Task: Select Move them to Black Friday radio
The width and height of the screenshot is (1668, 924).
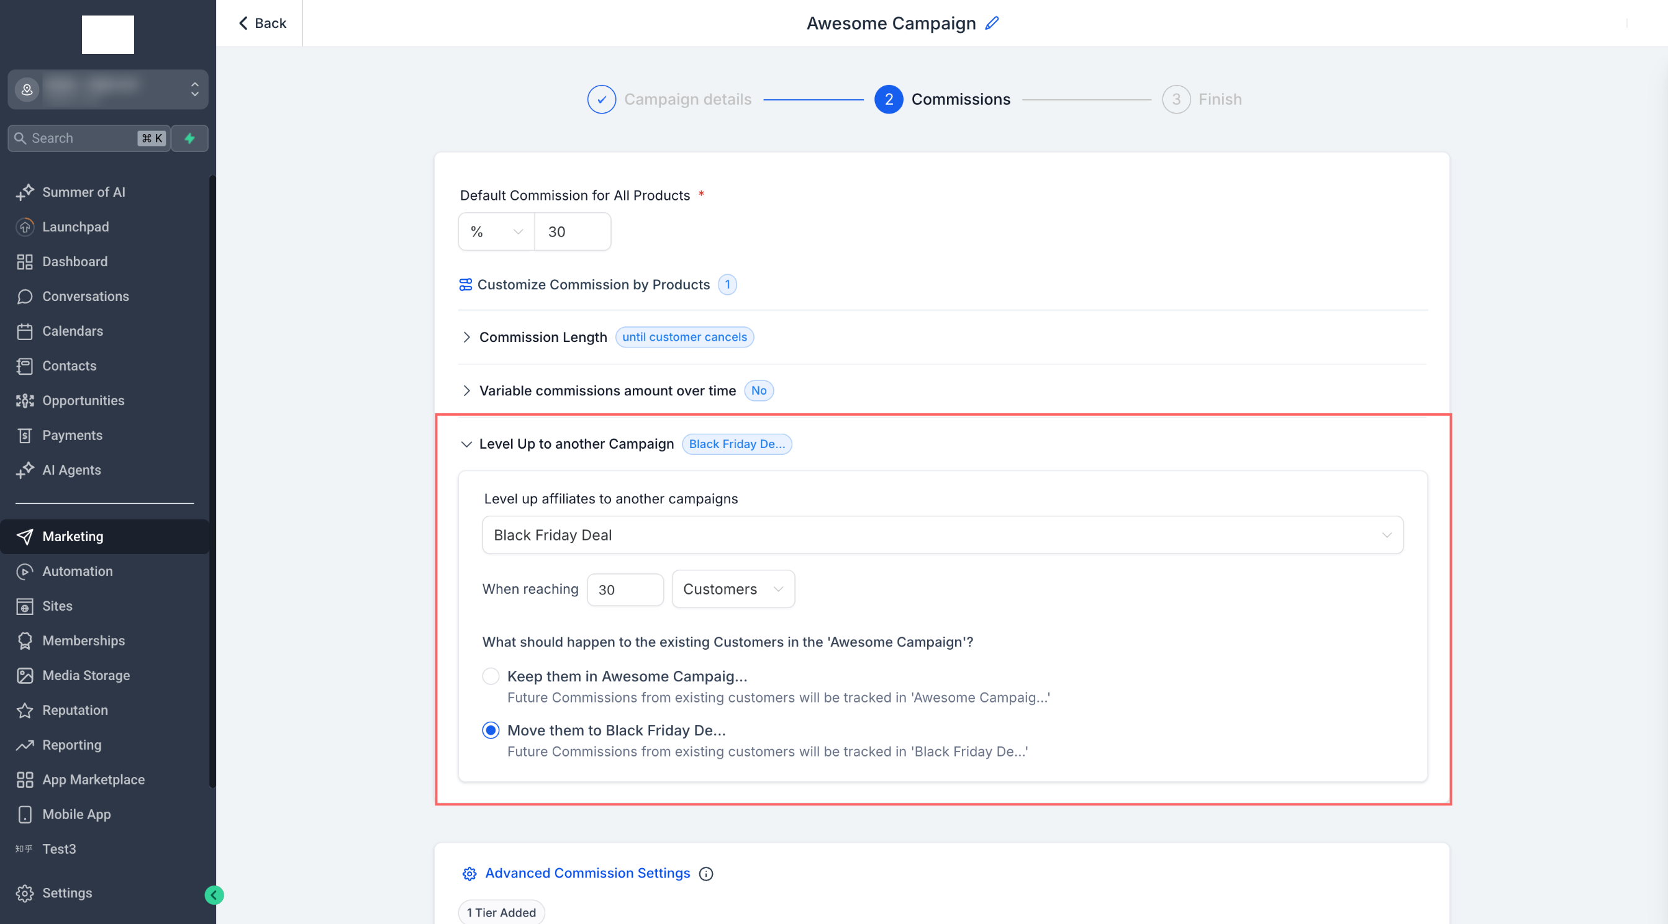Action: (x=491, y=730)
